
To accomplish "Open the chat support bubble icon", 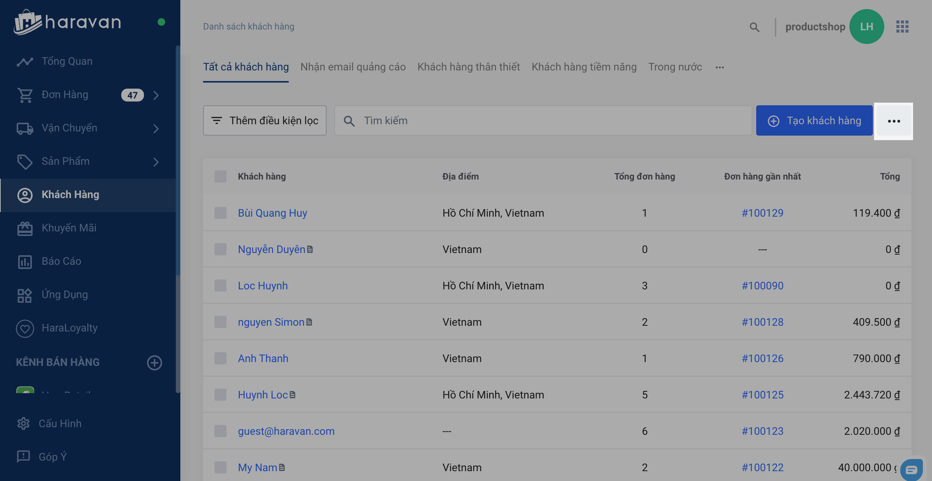I will tap(911, 470).
